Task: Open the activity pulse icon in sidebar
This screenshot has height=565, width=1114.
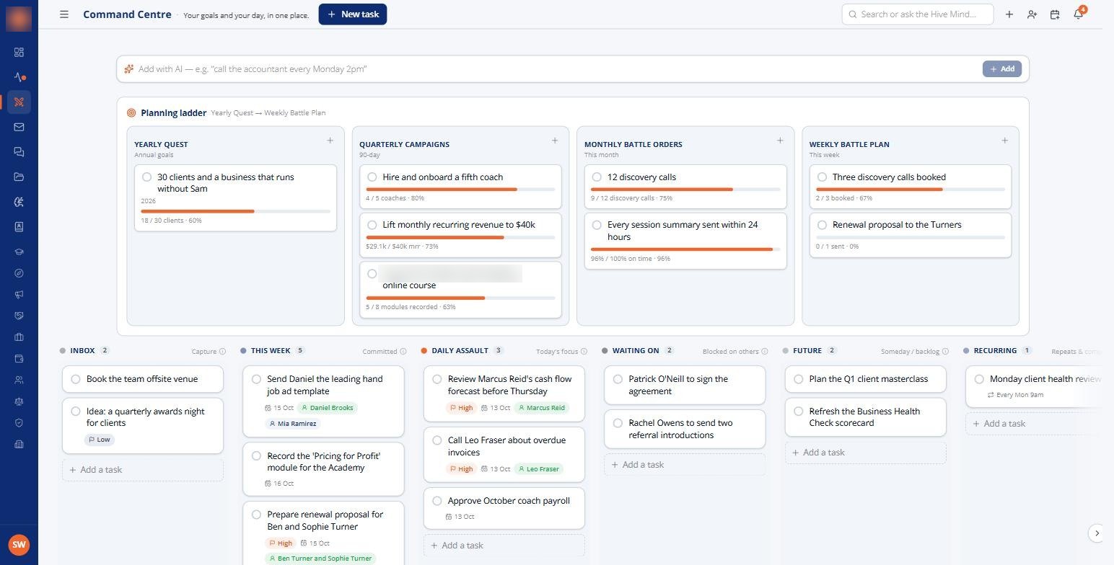Action: (x=19, y=77)
